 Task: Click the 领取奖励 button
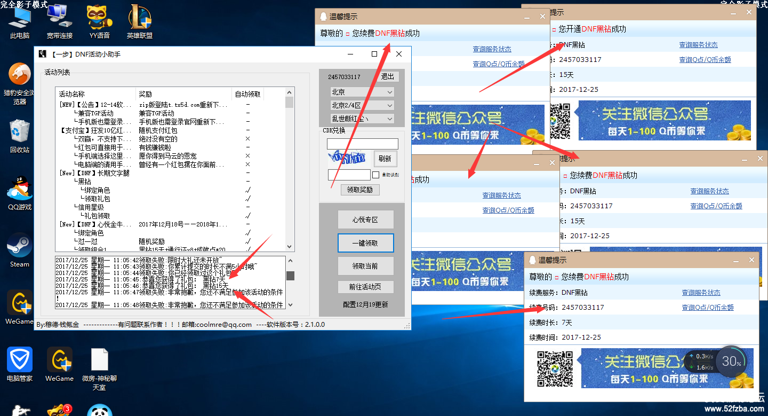coord(360,190)
